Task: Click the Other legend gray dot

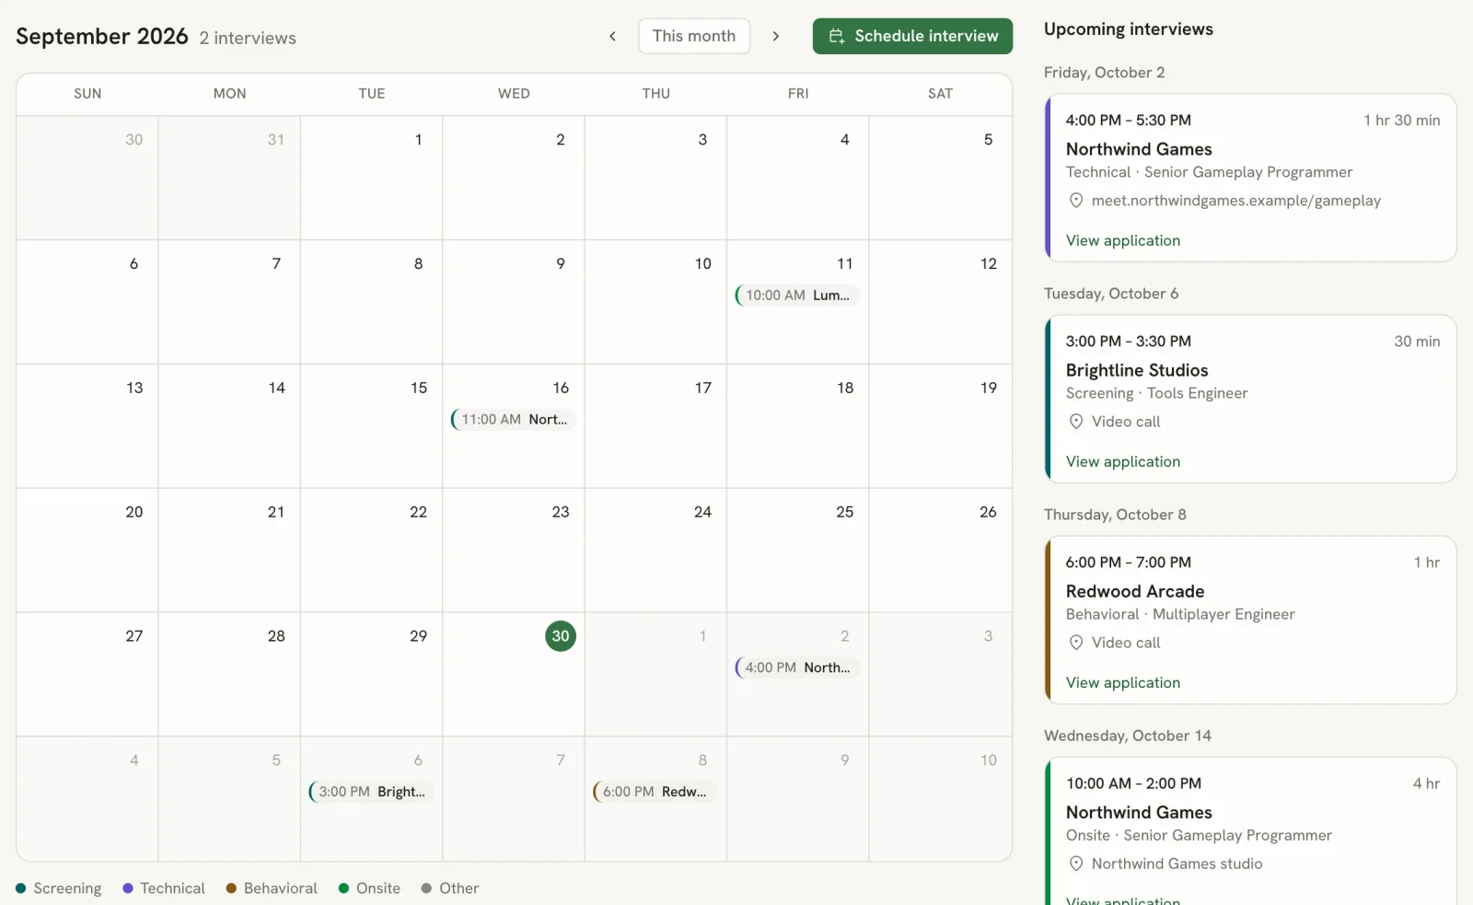Action: 426,888
